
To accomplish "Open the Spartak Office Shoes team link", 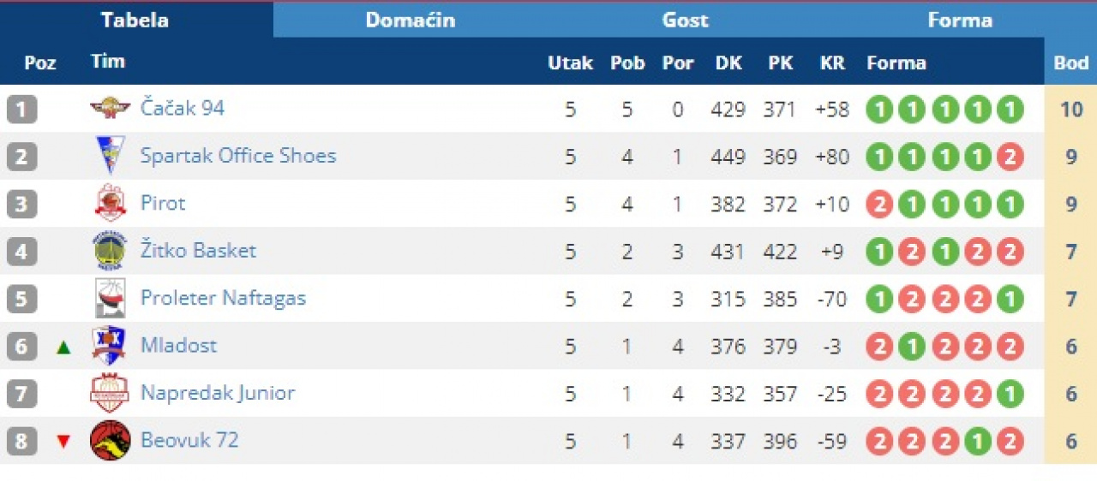I will [x=238, y=156].
